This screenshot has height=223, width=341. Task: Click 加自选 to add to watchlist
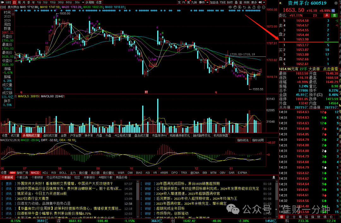point(214,2)
